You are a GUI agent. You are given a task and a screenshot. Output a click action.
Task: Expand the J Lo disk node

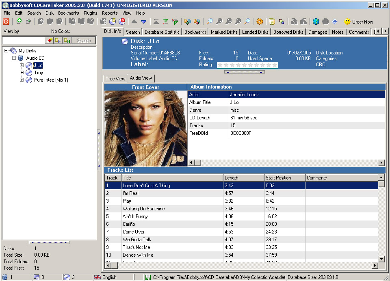pos(22,65)
